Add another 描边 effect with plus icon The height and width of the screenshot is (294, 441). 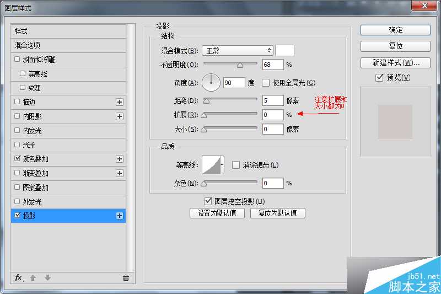point(120,102)
